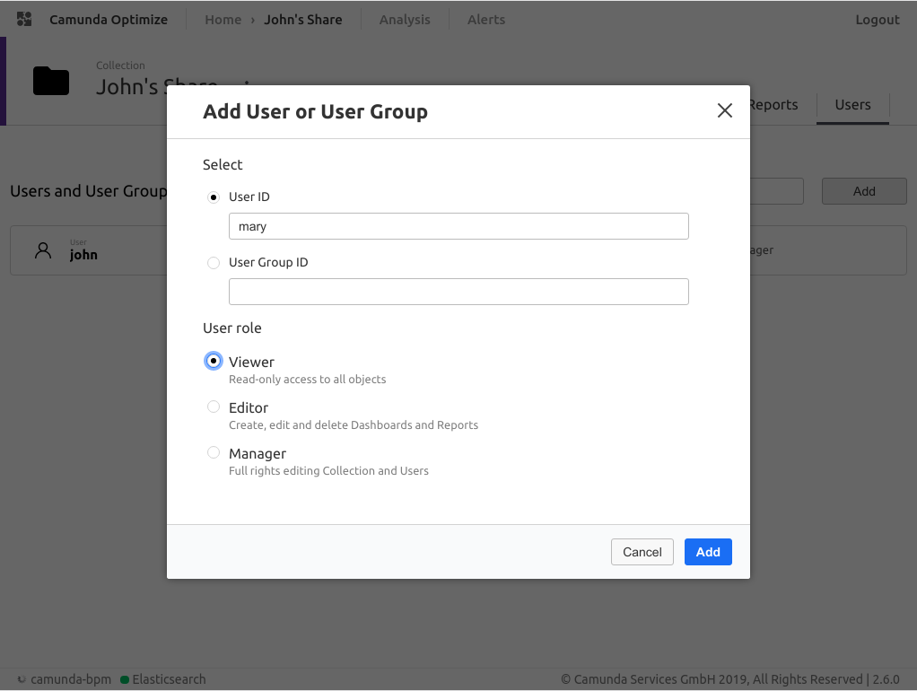Choose the Editor role option
Viewport: 917px width, 691px height.
(214, 407)
